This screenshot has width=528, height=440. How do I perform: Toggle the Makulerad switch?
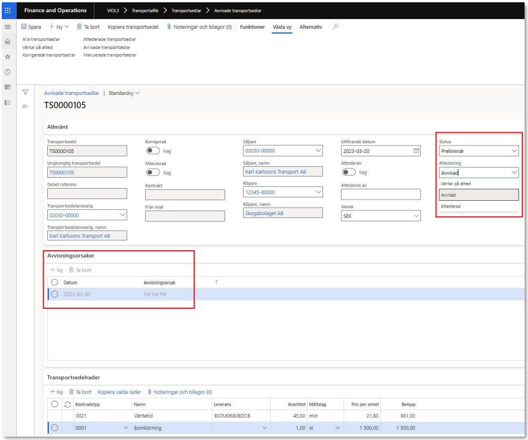click(x=153, y=172)
